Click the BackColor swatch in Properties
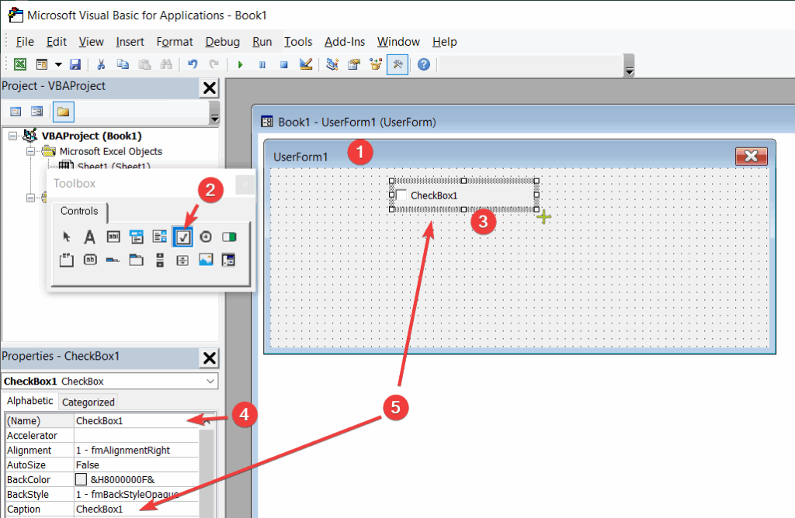Screen dimensions: 795x518 (81, 479)
